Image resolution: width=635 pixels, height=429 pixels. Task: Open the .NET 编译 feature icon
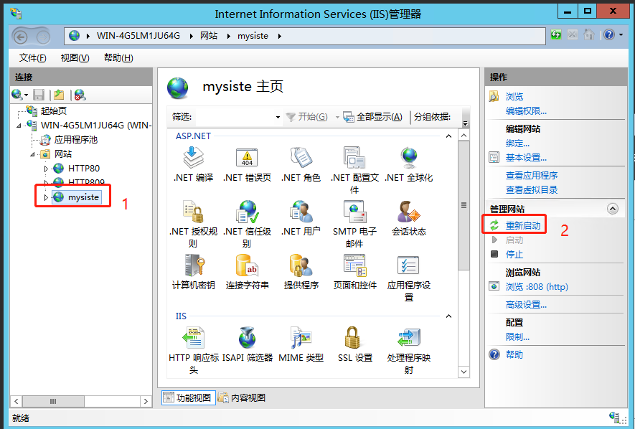[x=193, y=164]
